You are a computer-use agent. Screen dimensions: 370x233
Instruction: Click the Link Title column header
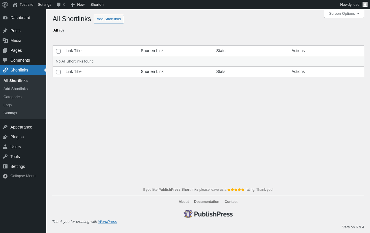[x=73, y=51]
